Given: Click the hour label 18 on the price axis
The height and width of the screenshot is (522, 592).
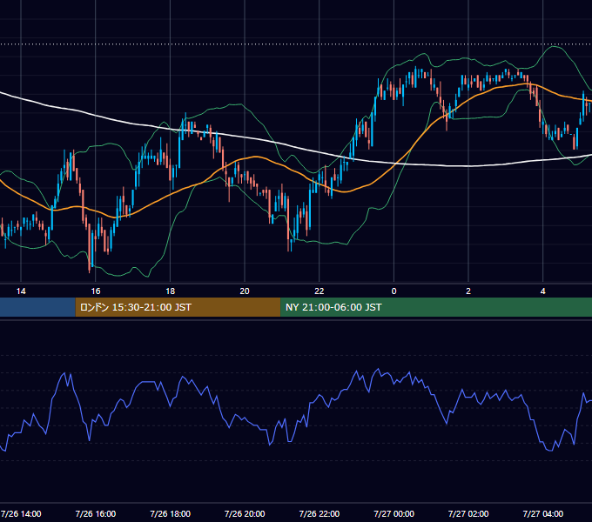Looking at the screenshot, I should coord(171,291).
